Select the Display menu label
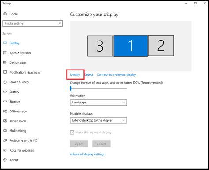The height and width of the screenshot is (170, 209). pyautogui.click(x=15, y=43)
